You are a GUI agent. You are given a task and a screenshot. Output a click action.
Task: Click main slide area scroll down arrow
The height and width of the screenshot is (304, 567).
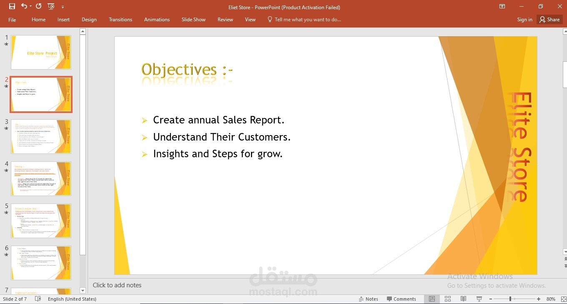(565, 252)
